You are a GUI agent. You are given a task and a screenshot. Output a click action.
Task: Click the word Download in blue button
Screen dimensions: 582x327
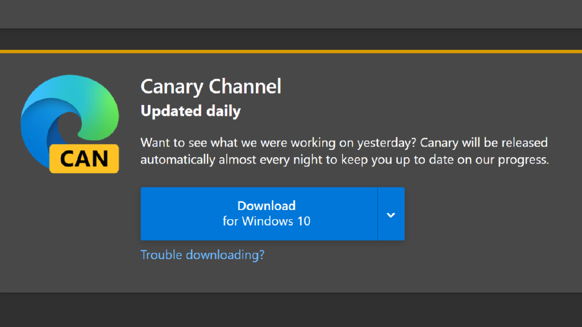267,206
